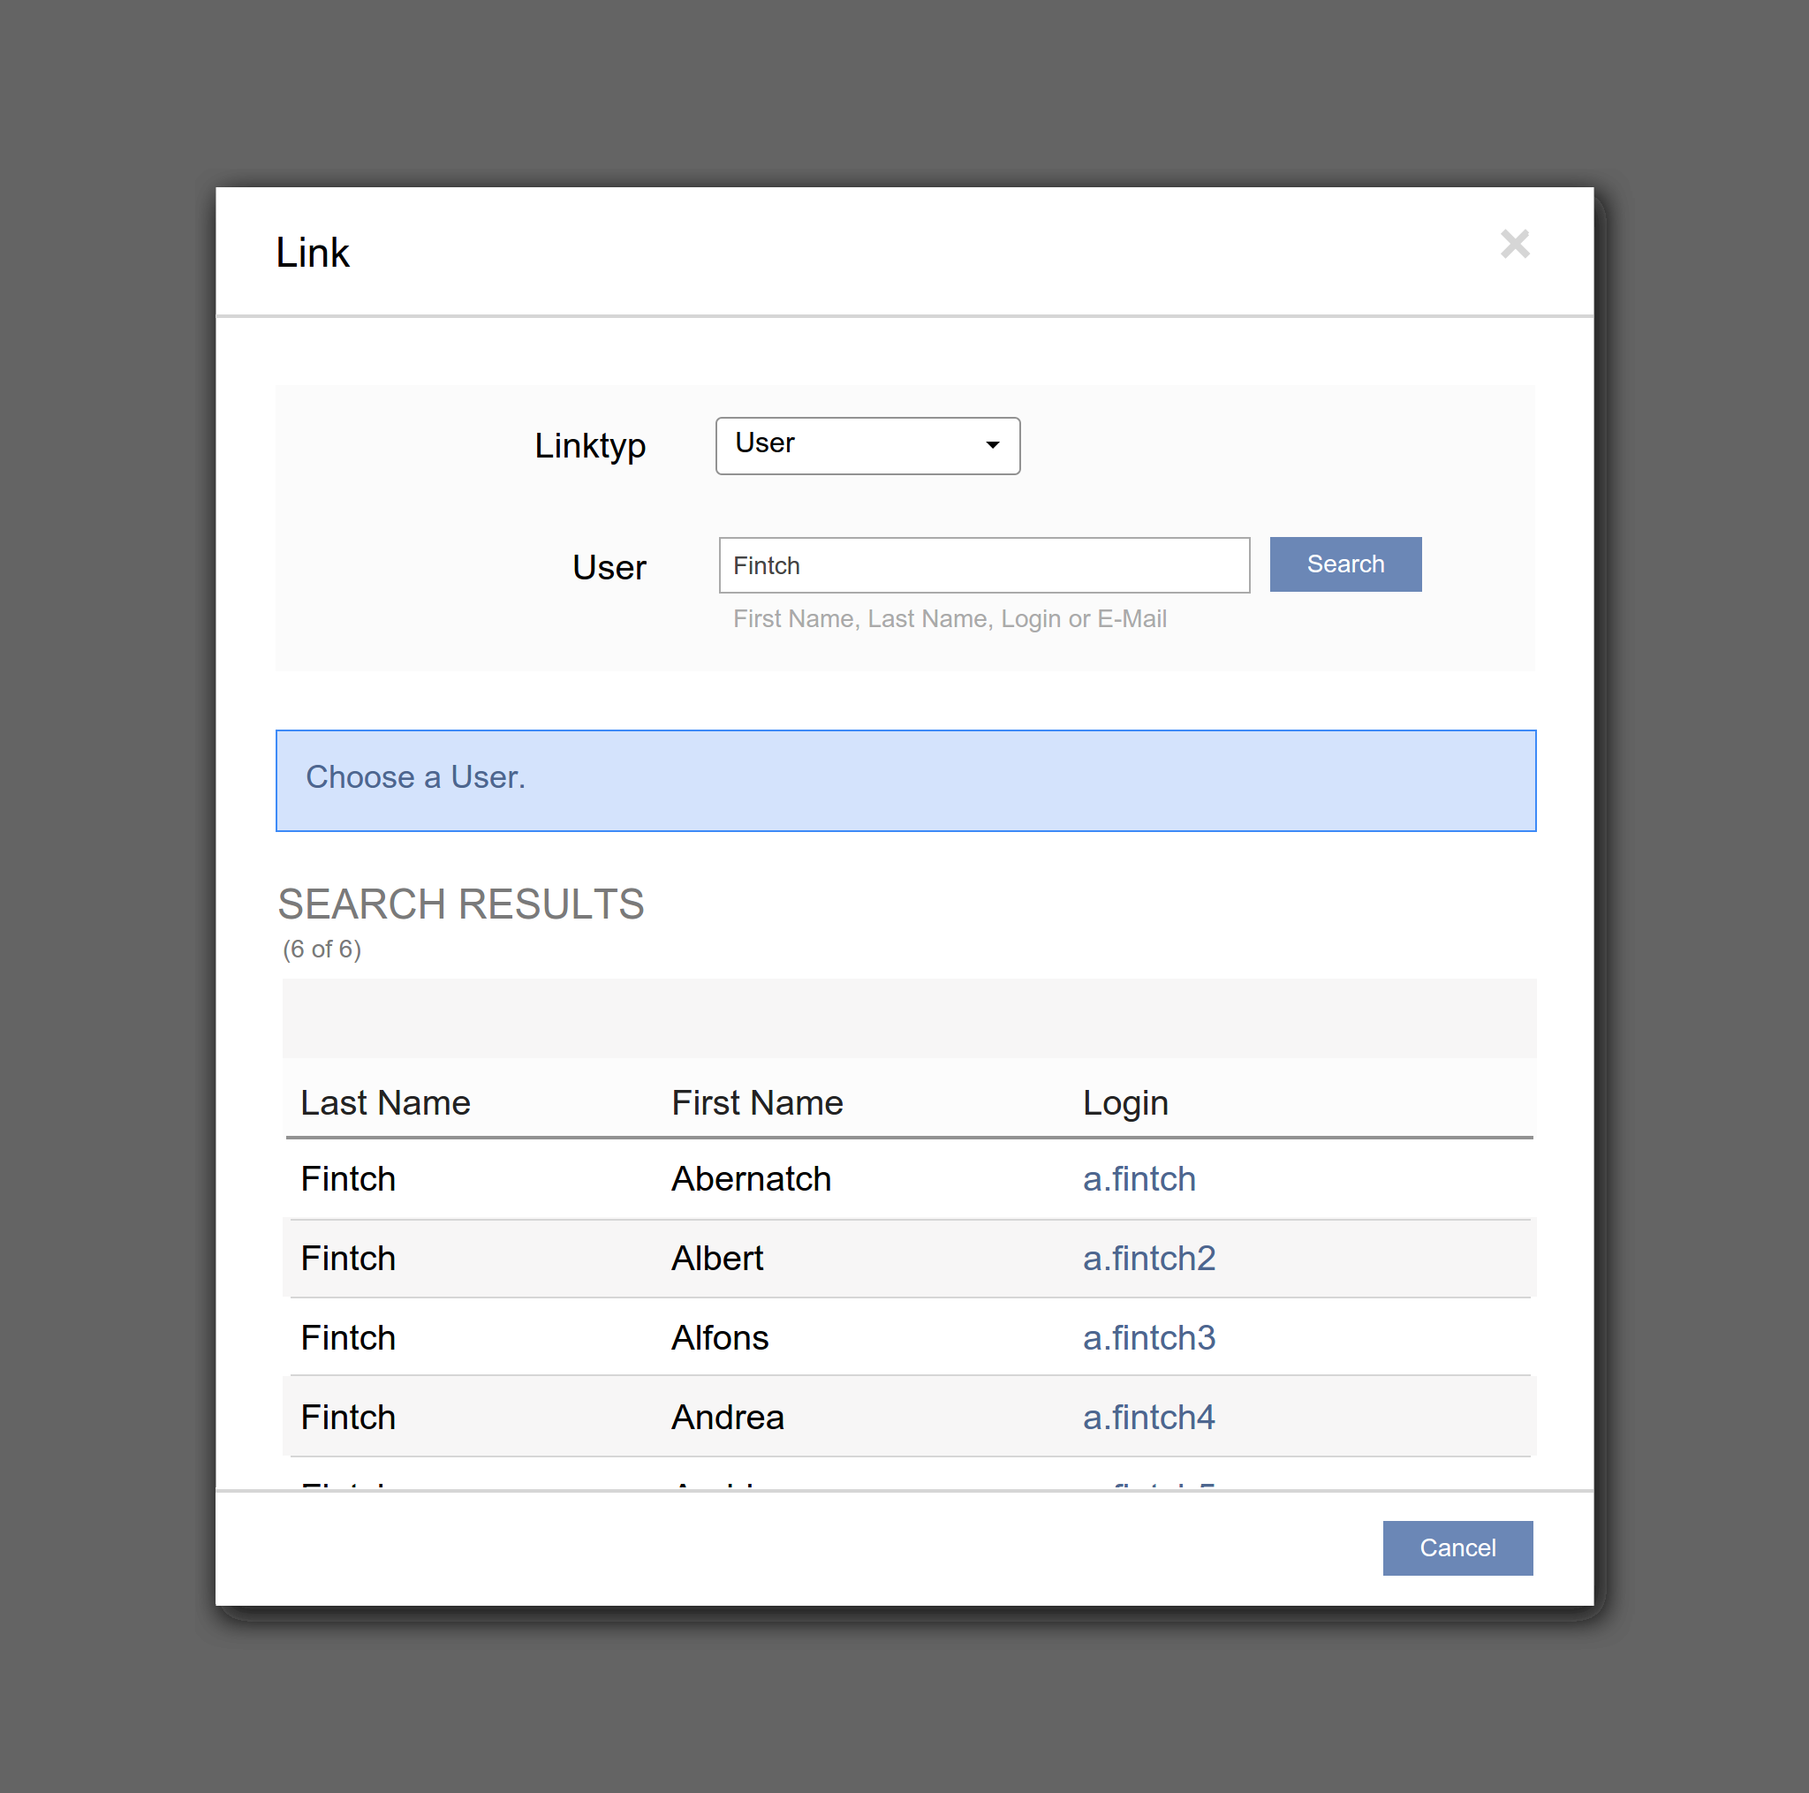Select the a.fintch login link
The image size is (1809, 1793).
tap(1139, 1179)
